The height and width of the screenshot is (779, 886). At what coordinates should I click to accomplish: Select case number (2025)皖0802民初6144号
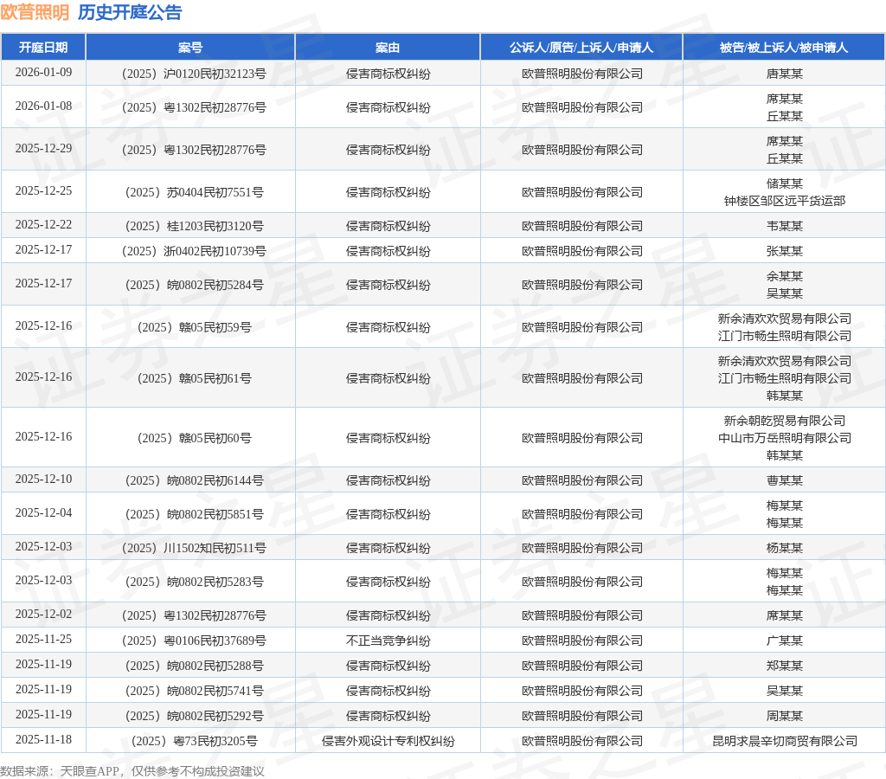(194, 480)
